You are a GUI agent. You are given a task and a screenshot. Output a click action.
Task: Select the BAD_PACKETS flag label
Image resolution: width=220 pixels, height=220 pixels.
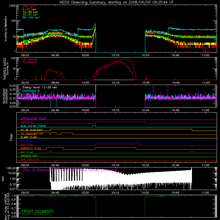[30, 159]
